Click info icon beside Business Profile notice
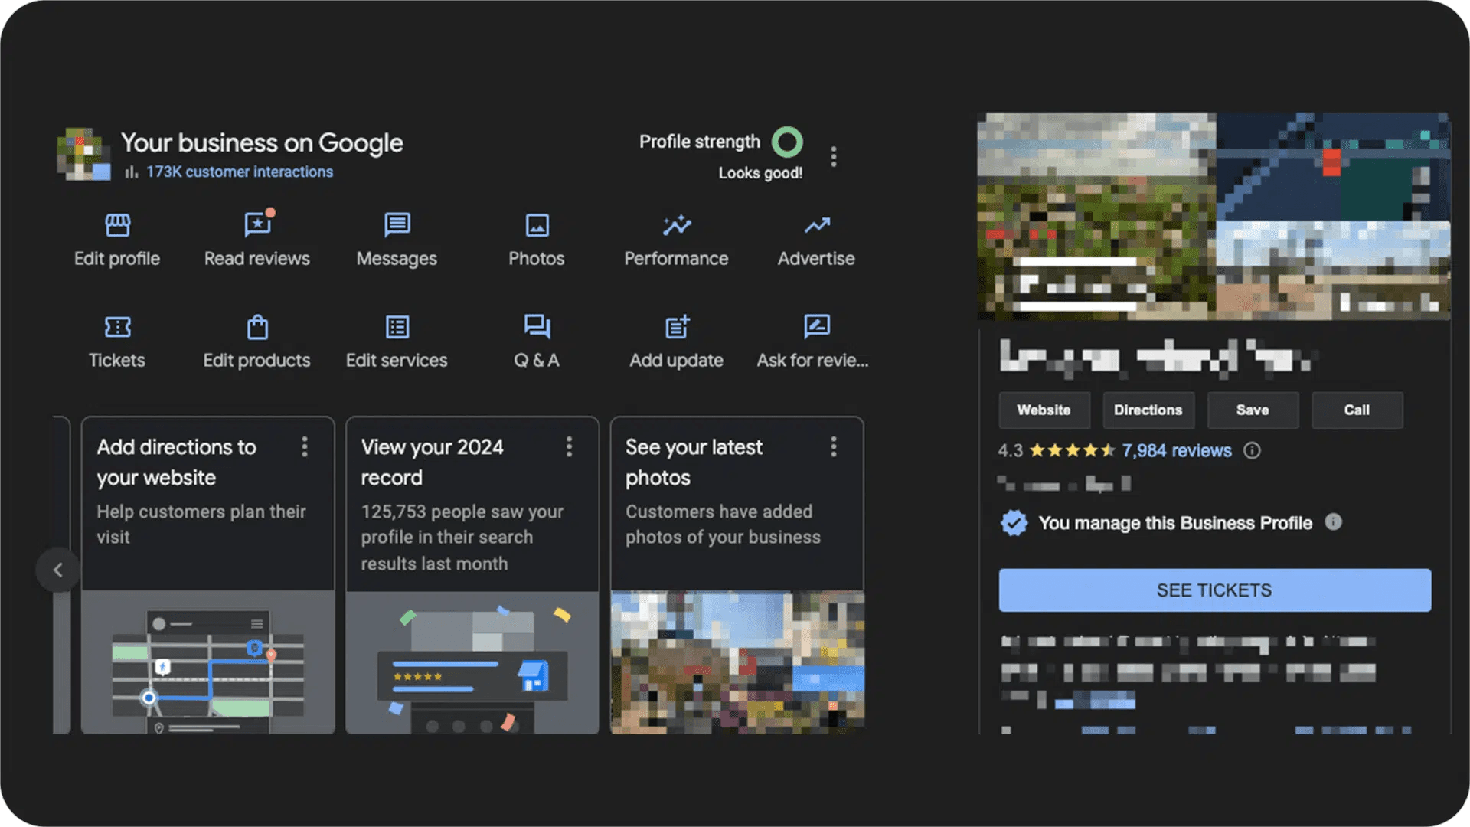Viewport: 1470px width, 827px height. [1334, 522]
